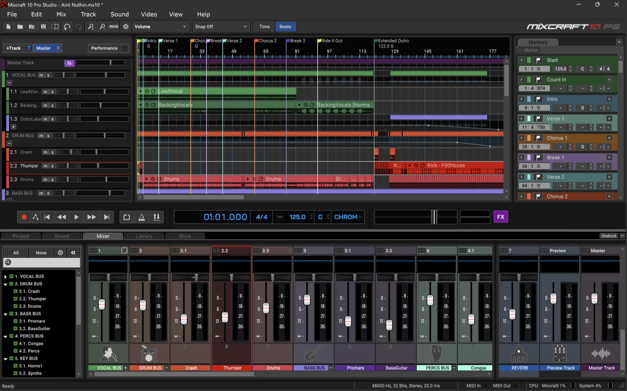Toggle Loop mode icon near transport
Viewport: 627px width, 391px height.
pyautogui.click(x=126, y=217)
